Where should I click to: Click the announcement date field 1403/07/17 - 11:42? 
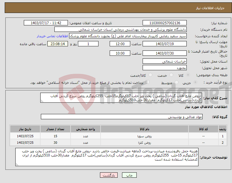[x=46, y=23]
